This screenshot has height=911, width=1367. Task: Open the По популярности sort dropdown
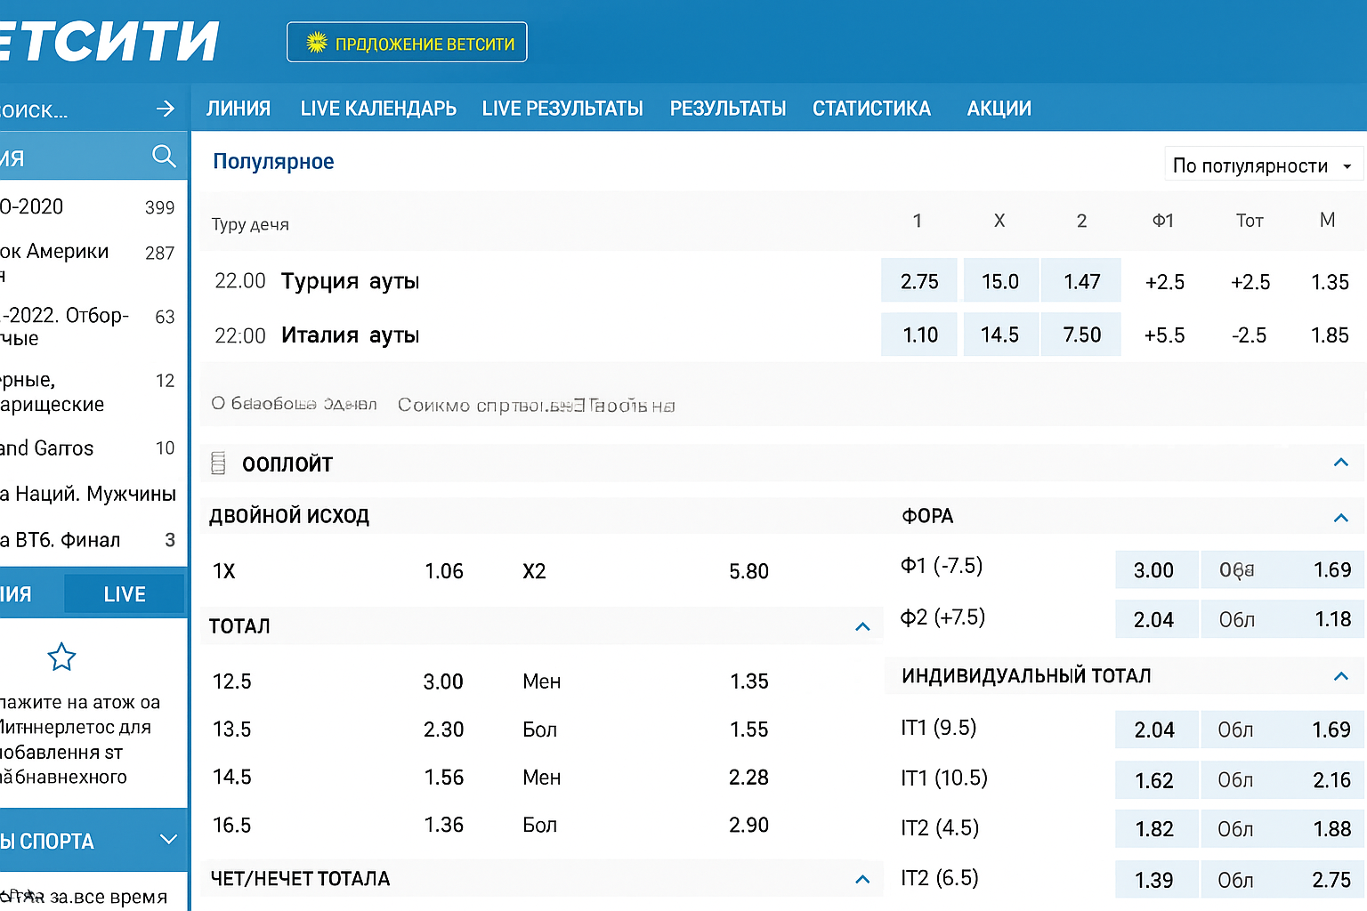pyautogui.click(x=1262, y=165)
